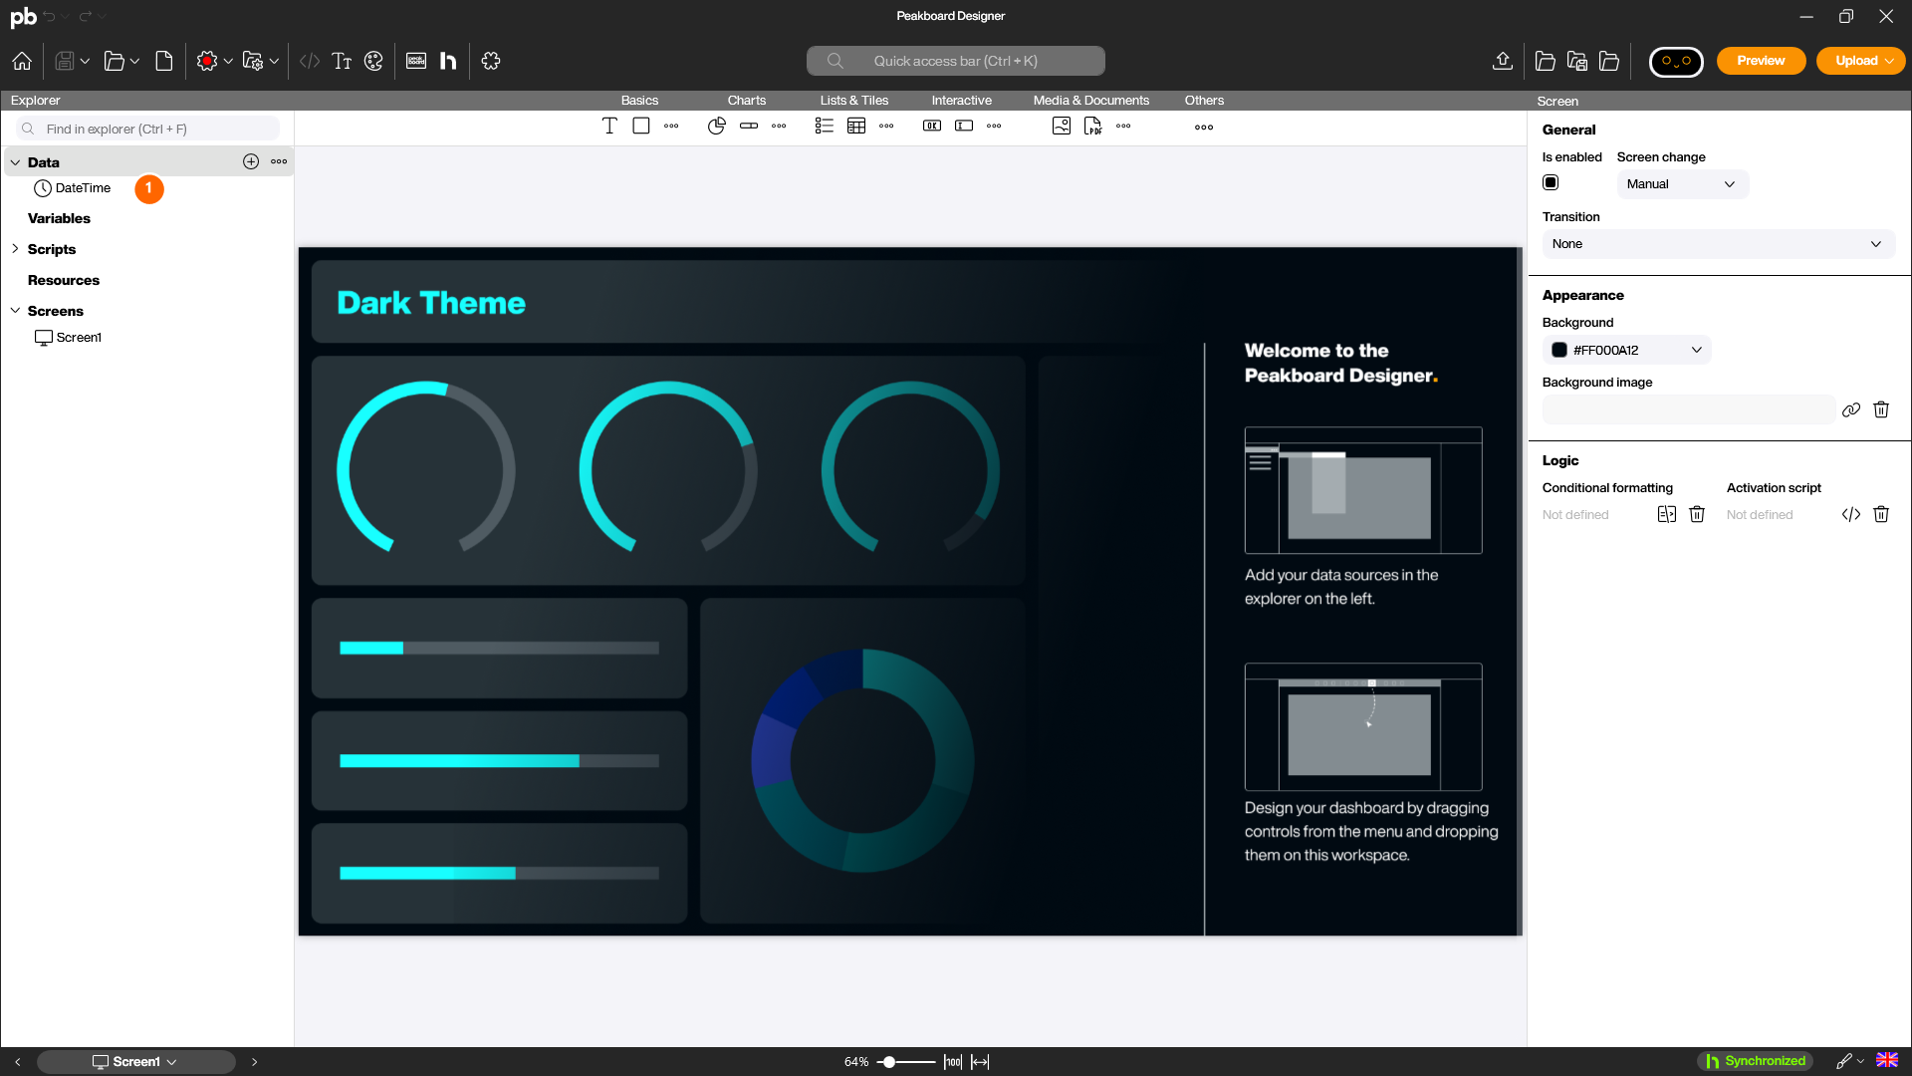Go to the previous screen arrow
Viewport: 1912px width, 1076px height.
[x=18, y=1062]
